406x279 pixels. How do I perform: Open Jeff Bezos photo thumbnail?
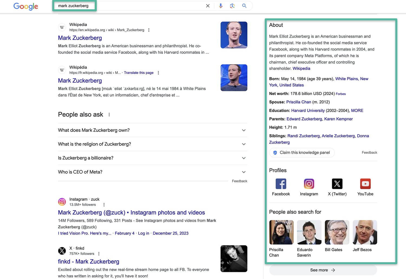tap(365, 232)
